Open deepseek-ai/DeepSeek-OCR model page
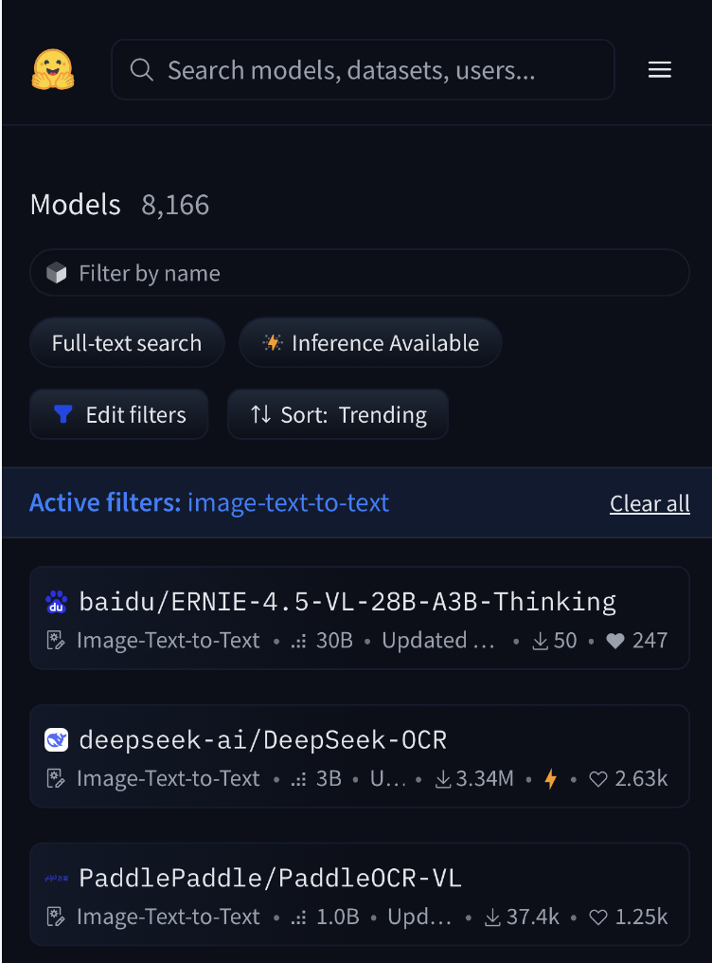The width and height of the screenshot is (712, 963). tap(262, 740)
